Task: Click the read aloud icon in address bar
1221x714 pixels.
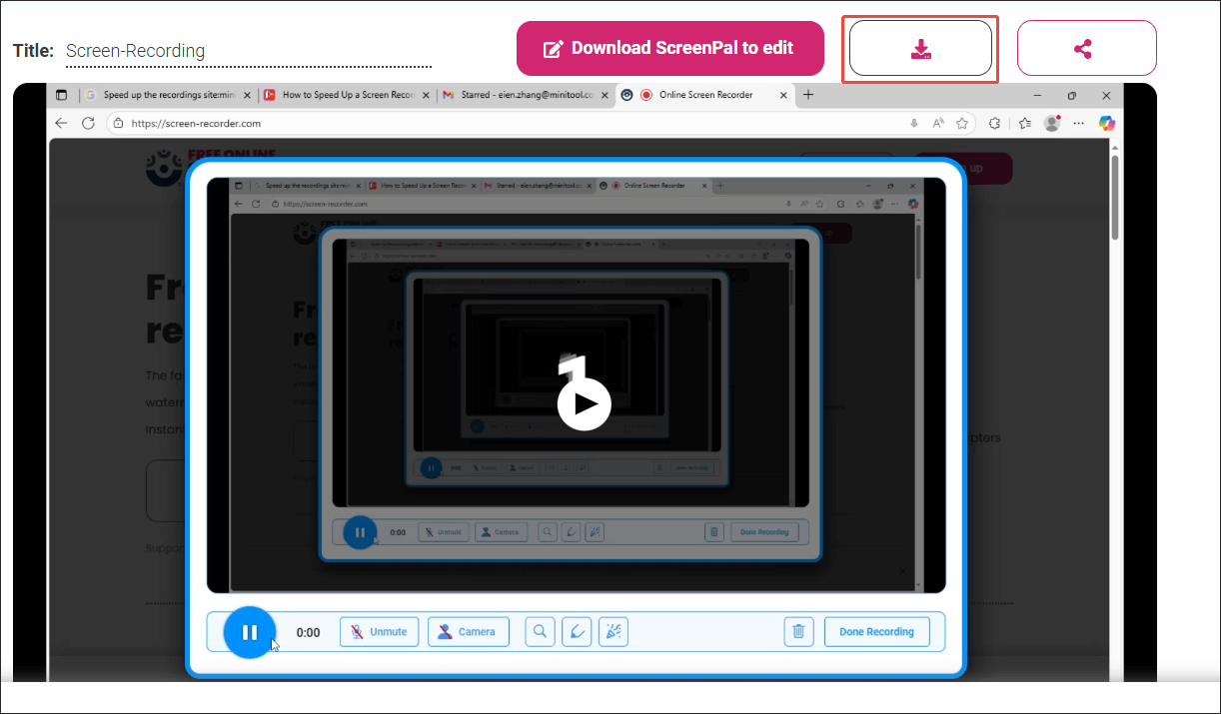Action: pyautogui.click(x=938, y=123)
